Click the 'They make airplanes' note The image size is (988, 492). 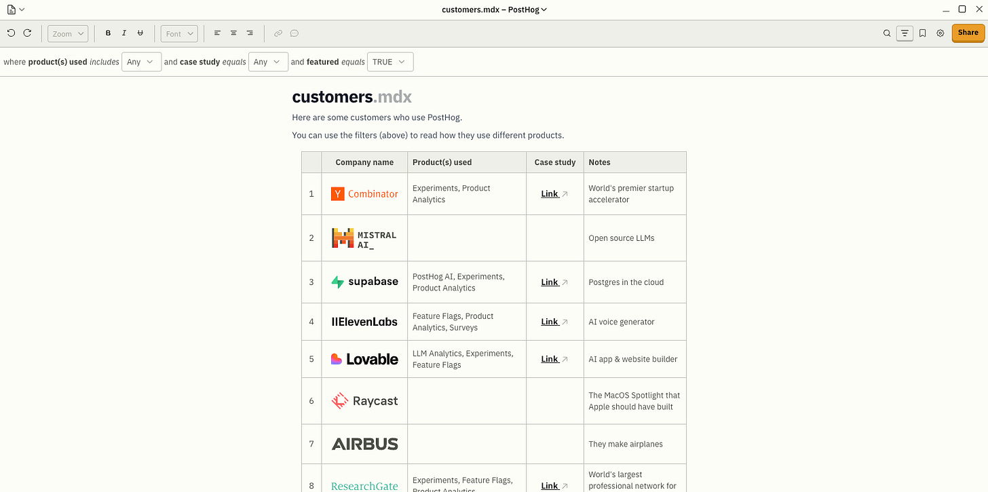point(626,444)
